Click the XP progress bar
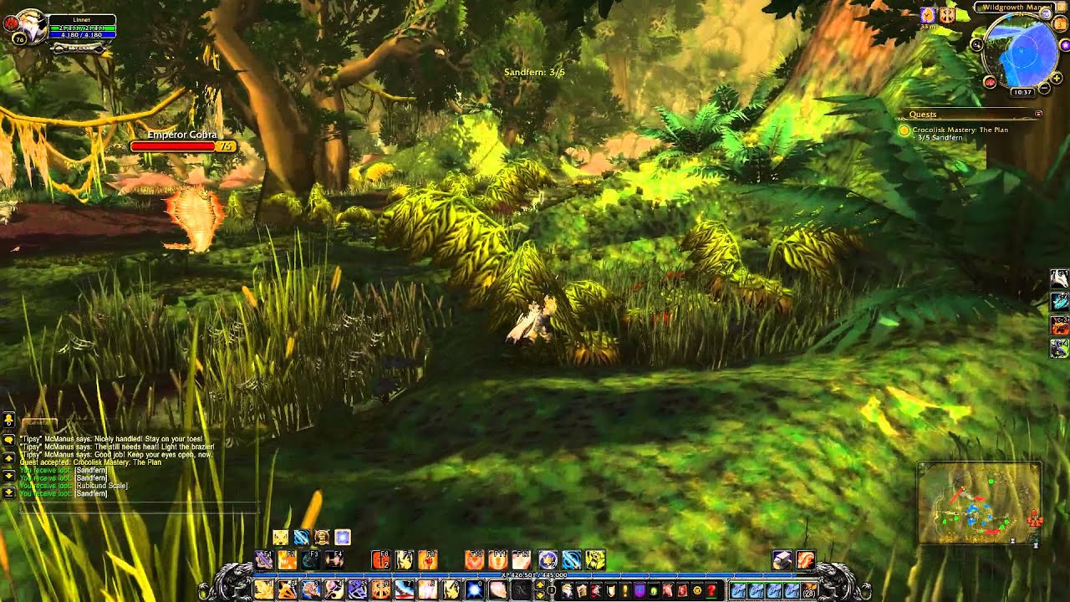The image size is (1070, 602). click(535, 575)
